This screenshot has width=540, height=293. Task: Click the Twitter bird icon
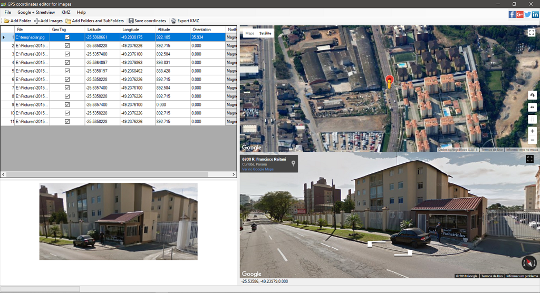pos(527,14)
